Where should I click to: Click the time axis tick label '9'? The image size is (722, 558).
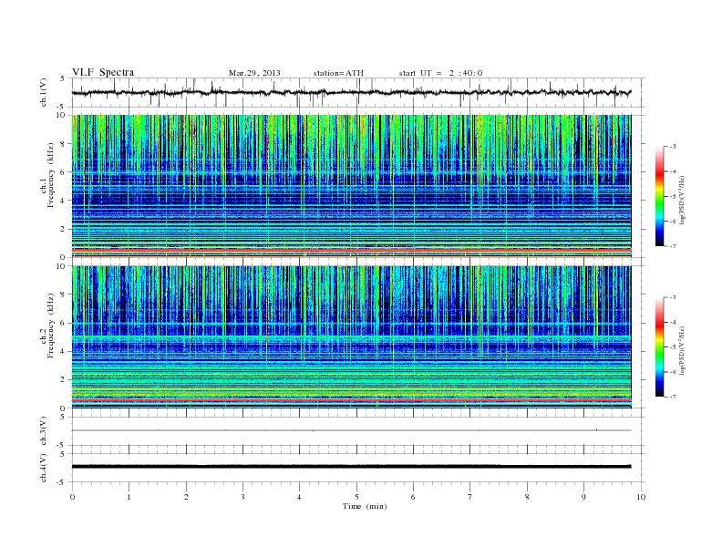[583, 497]
